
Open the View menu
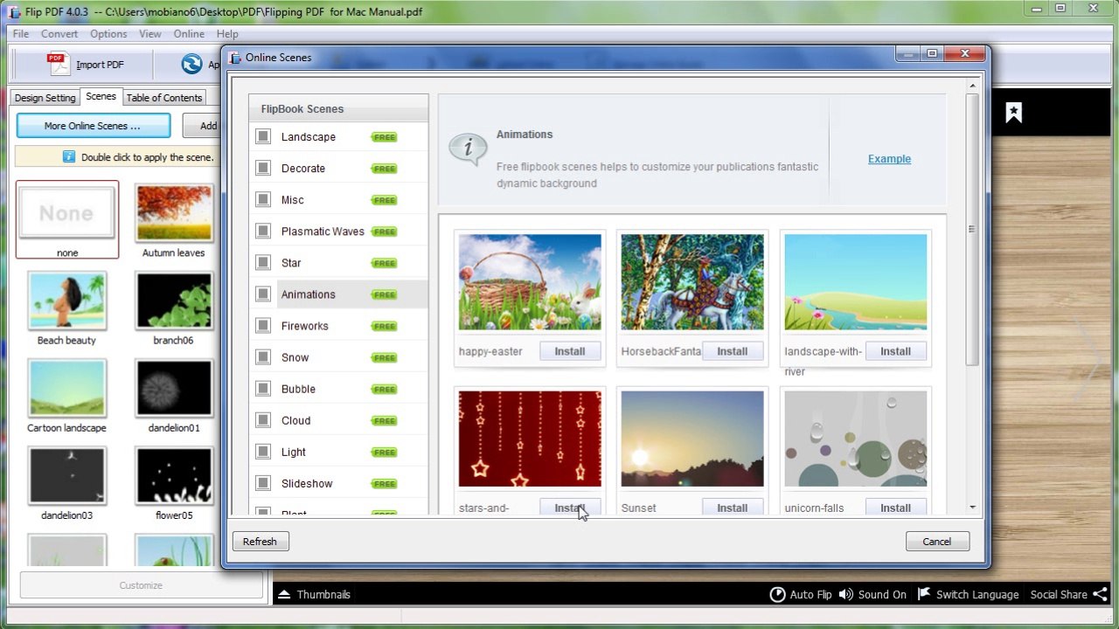click(150, 34)
